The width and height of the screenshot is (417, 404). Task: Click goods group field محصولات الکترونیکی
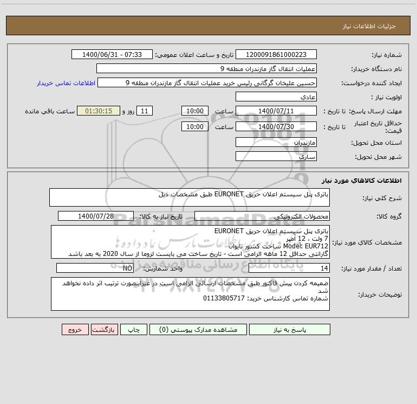262,216
